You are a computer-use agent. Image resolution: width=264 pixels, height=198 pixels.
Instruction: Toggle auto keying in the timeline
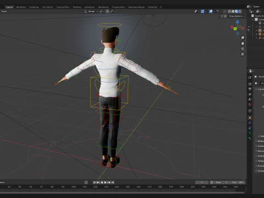coord(86,183)
